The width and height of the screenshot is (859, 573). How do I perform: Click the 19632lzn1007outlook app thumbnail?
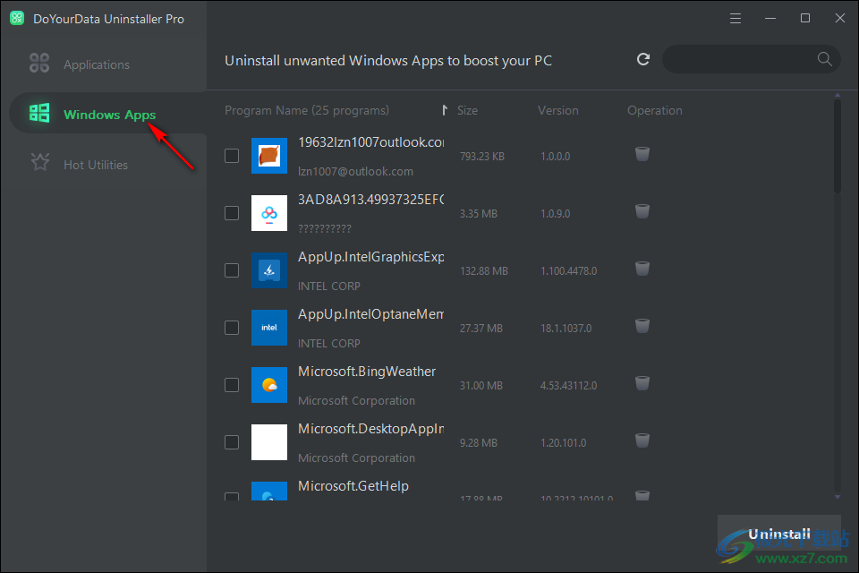click(x=269, y=156)
